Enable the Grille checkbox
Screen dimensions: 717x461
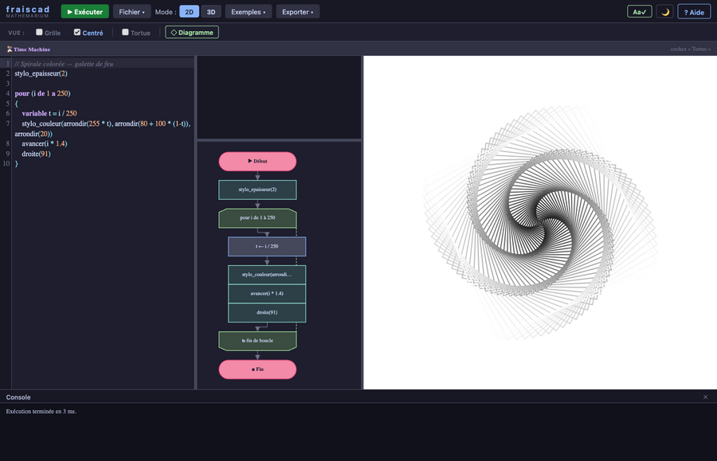pyautogui.click(x=39, y=33)
